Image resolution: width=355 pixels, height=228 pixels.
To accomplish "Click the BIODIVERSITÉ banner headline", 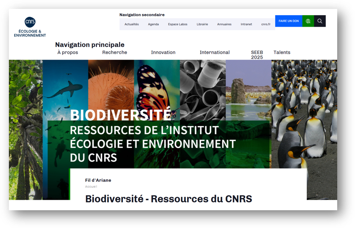I will click(121, 115).
